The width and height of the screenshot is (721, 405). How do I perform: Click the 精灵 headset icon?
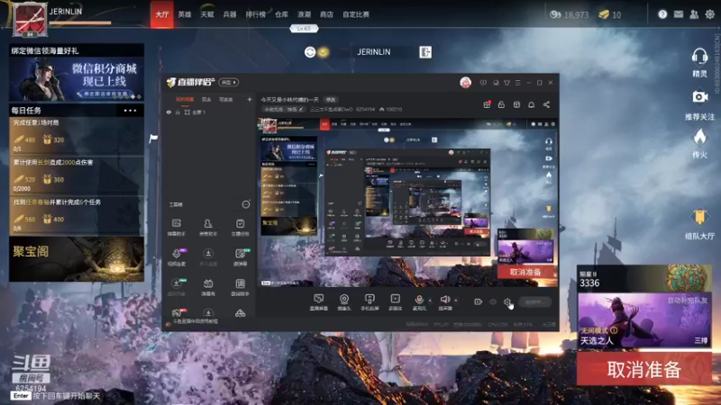[x=699, y=57]
